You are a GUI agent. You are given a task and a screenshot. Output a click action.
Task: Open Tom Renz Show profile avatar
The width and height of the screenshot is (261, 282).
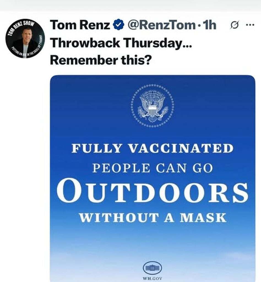tap(25, 38)
